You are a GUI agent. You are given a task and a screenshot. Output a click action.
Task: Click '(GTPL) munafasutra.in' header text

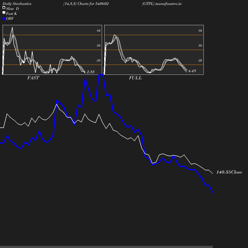coord(162,4)
